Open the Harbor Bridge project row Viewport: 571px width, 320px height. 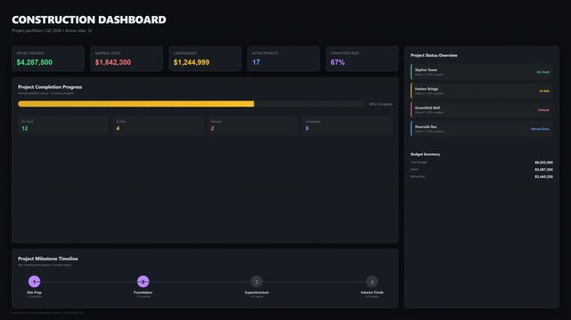481,91
